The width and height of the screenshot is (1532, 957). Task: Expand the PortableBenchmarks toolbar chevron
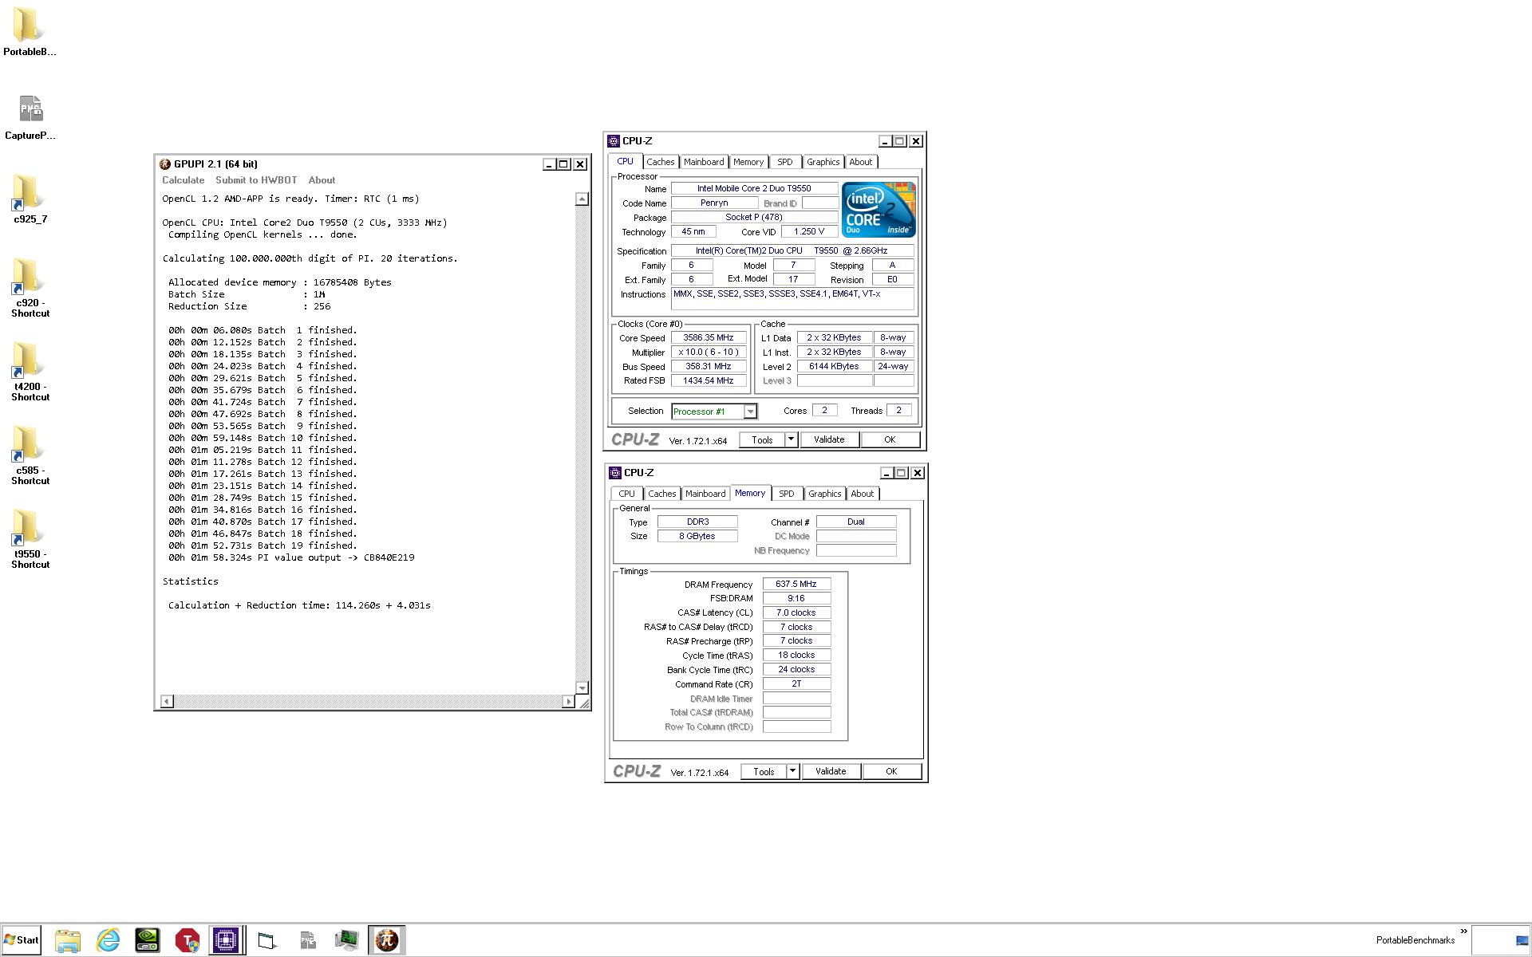[1463, 931]
